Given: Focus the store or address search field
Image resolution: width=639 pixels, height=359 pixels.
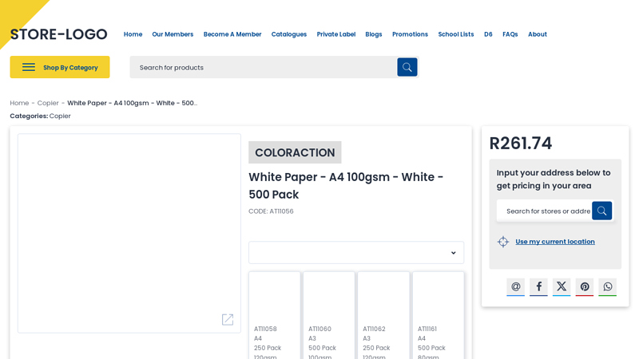Looking at the screenshot, I should point(545,211).
